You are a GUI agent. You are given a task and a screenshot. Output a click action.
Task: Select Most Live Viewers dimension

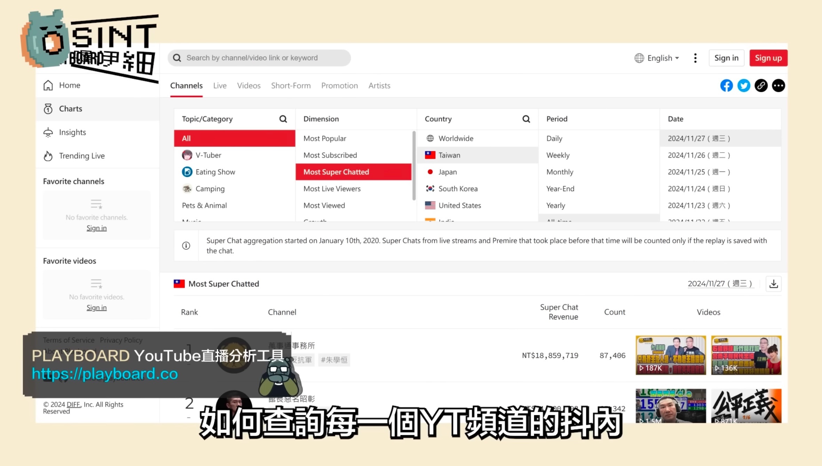(354, 188)
